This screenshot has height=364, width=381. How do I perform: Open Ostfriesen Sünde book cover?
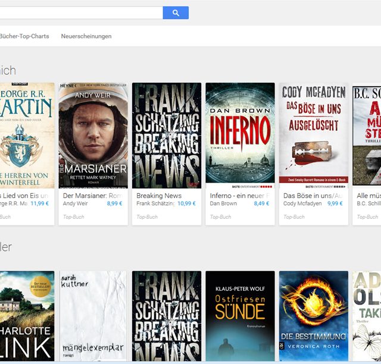(x=240, y=316)
